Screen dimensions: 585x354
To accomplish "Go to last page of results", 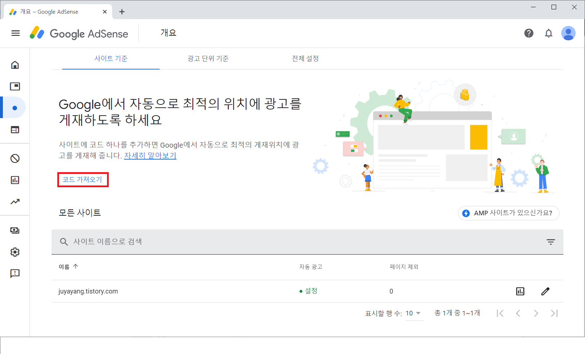I will point(554,313).
